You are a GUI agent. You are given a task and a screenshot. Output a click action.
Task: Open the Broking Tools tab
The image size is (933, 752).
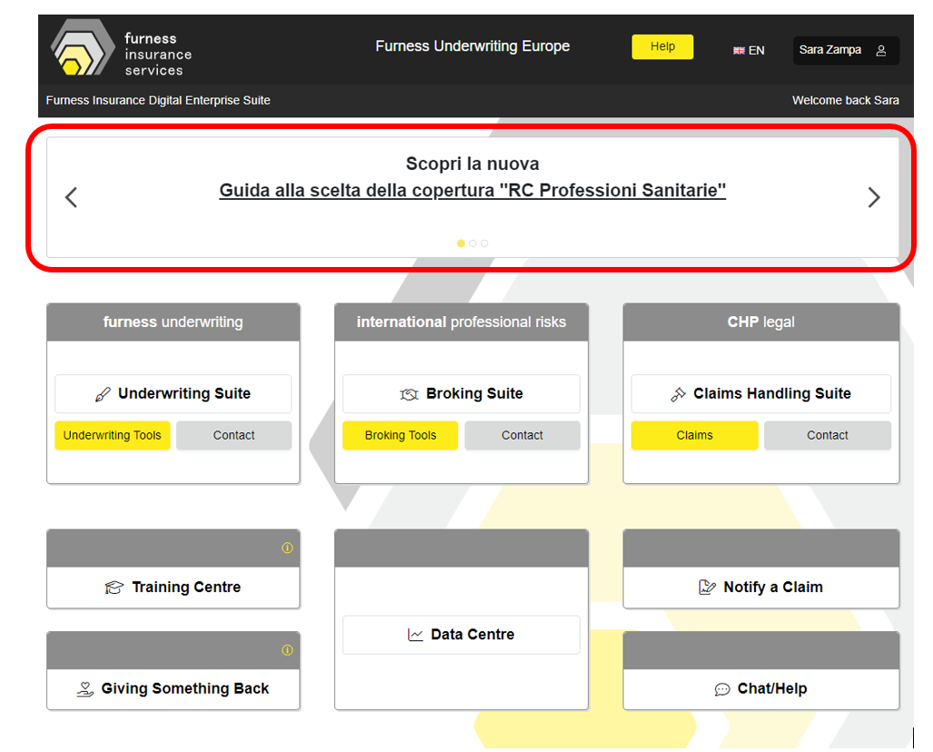point(400,435)
